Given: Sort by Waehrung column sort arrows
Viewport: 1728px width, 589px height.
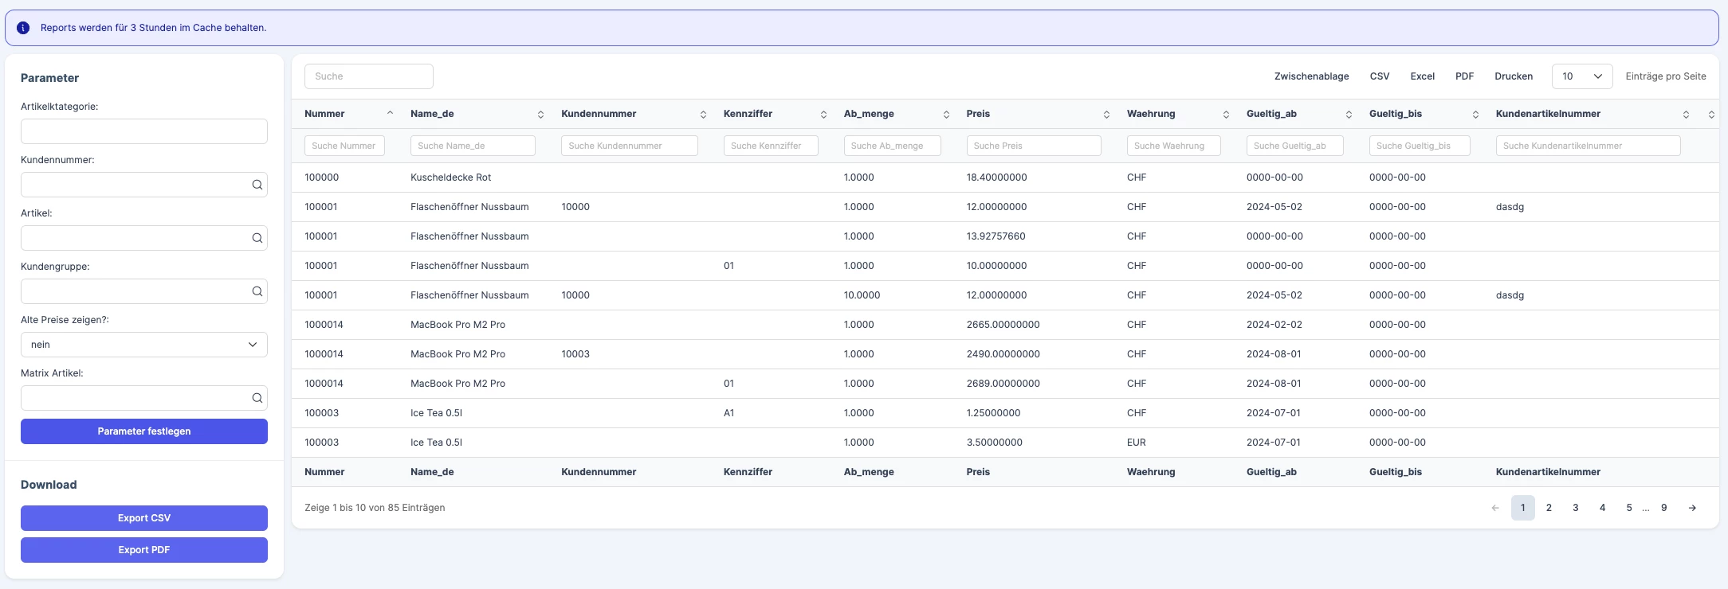Looking at the screenshot, I should 1226,115.
